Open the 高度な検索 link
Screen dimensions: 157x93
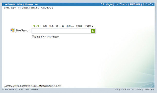(x=135, y=4)
